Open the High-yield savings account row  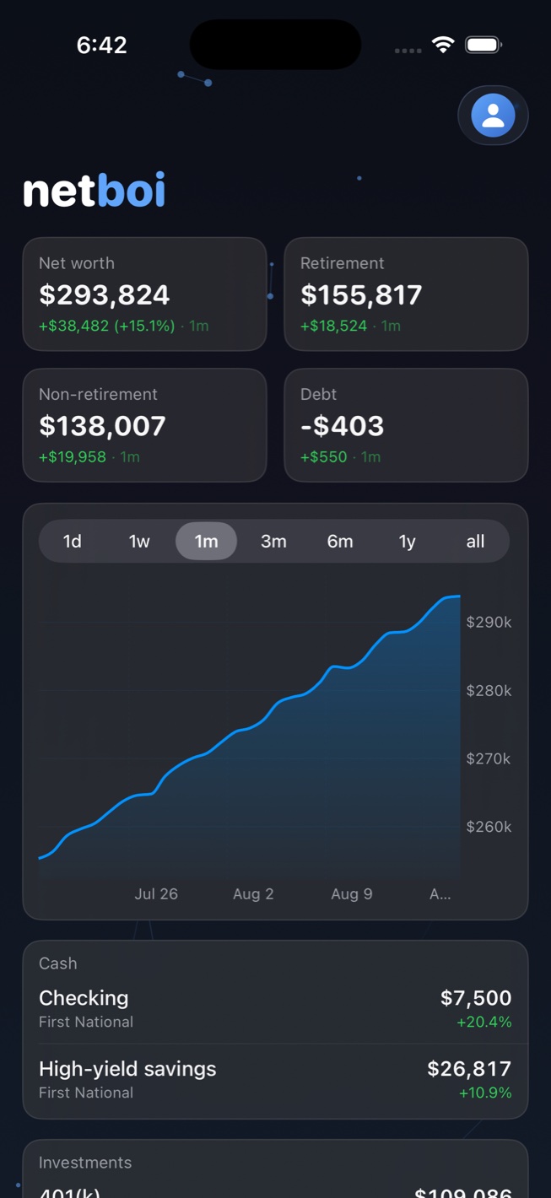tap(275, 1079)
